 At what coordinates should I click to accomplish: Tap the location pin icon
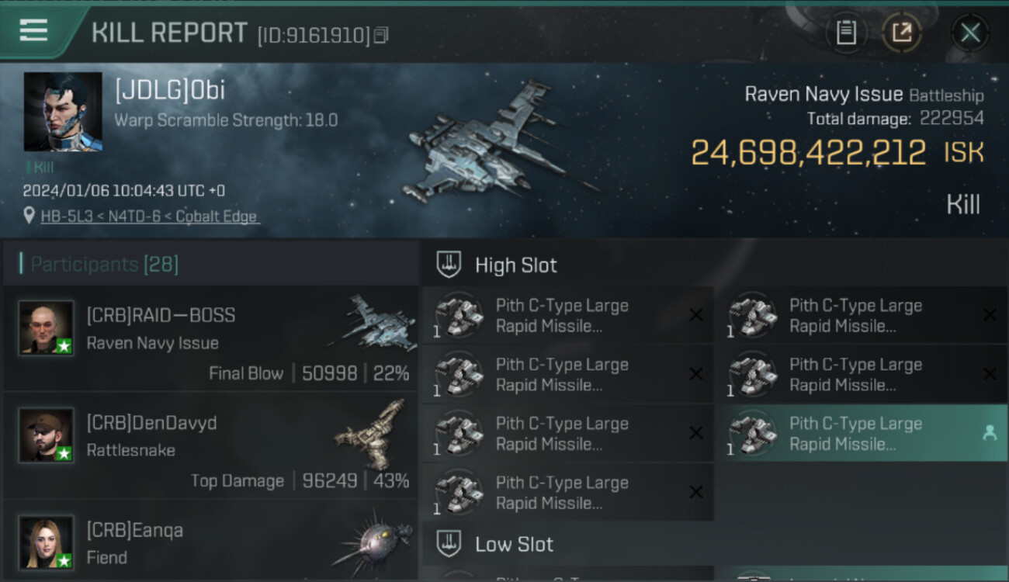pyautogui.click(x=29, y=216)
